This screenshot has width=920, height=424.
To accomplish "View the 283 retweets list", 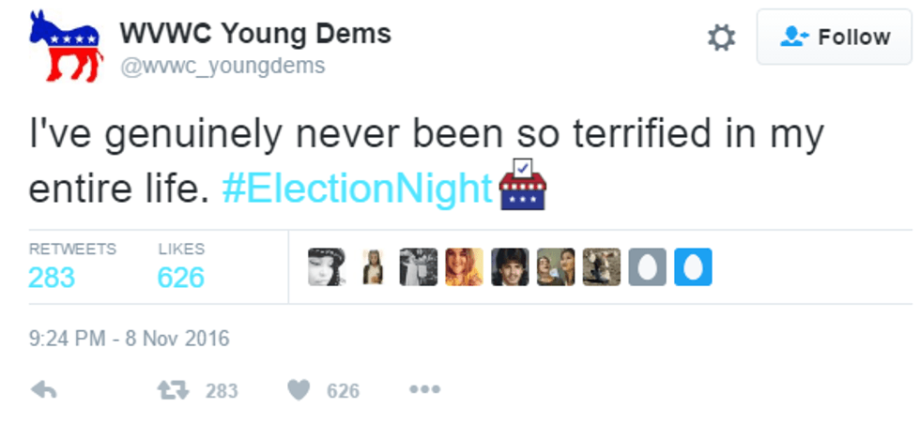I will [x=52, y=278].
